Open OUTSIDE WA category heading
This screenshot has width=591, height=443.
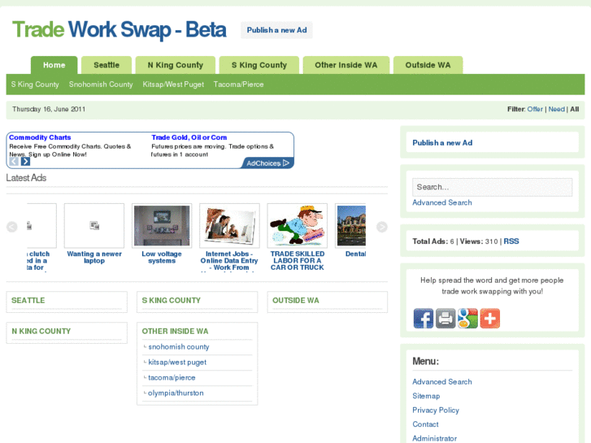(x=296, y=301)
